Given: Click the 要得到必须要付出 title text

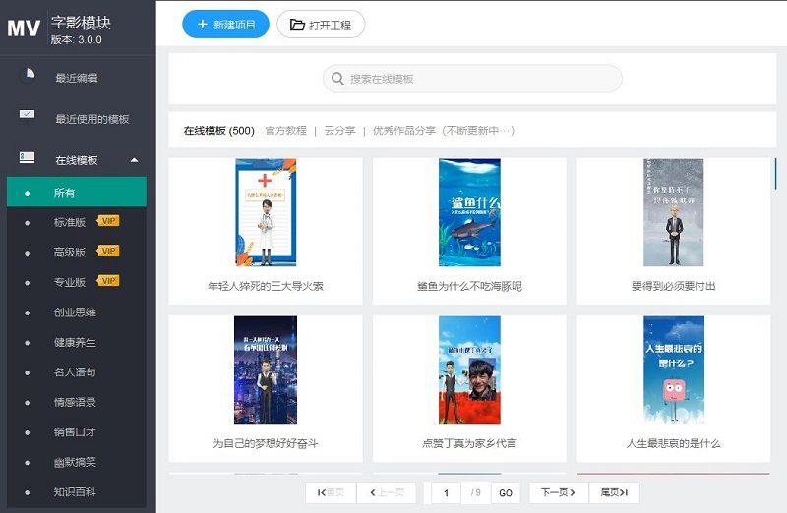Looking at the screenshot, I should [x=674, y=286].
